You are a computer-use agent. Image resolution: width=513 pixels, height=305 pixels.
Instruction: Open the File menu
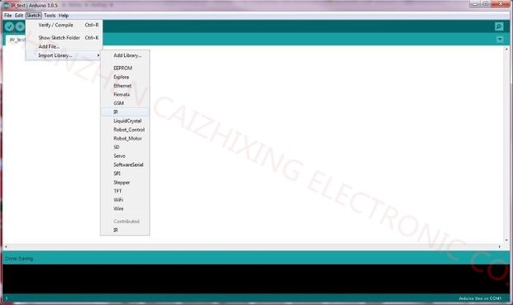[x=7, y=16]
